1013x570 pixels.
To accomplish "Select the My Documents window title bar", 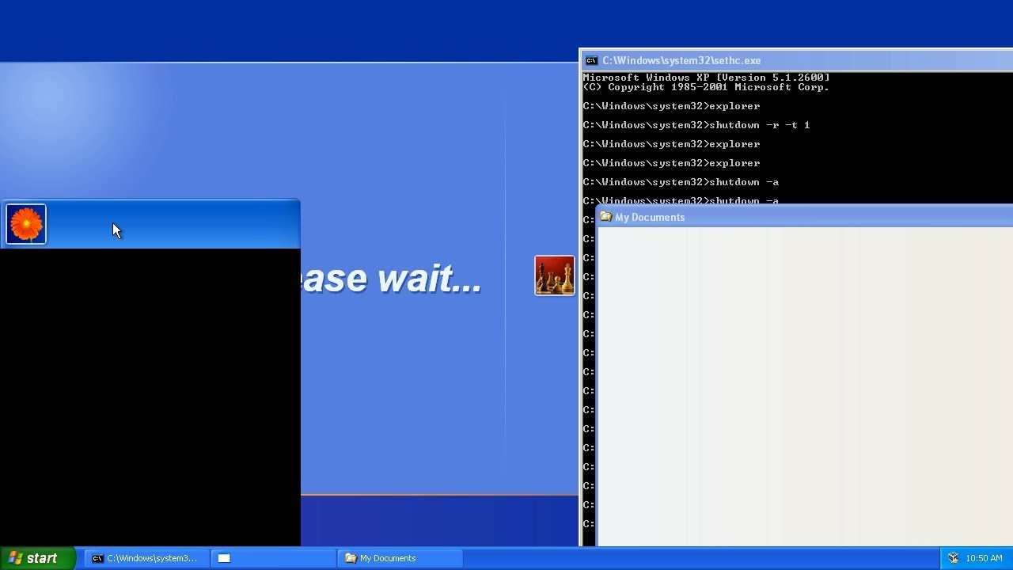I will click(x=805, y=217).
